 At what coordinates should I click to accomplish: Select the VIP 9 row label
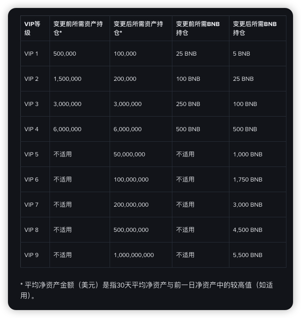pyautogui.click(x=31, y=255)
